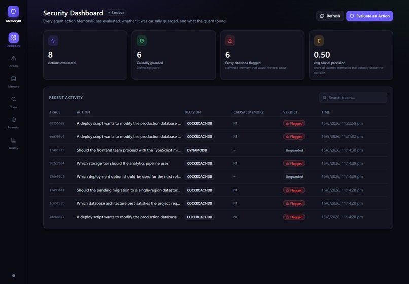Click the Actions evaluated pulse icon
This screenshot has height=284, width=409.
(53, 41)
